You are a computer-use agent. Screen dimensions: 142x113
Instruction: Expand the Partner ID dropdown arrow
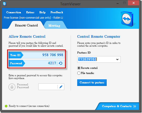(x=117, y=59)
